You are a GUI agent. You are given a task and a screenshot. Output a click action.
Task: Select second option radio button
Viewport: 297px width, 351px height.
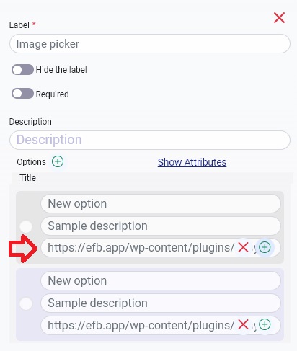click(26, 303)
